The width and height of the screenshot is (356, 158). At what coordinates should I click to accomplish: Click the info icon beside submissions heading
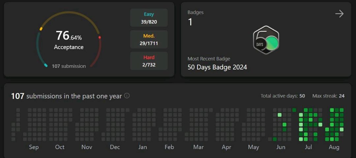tap(127, 96)
